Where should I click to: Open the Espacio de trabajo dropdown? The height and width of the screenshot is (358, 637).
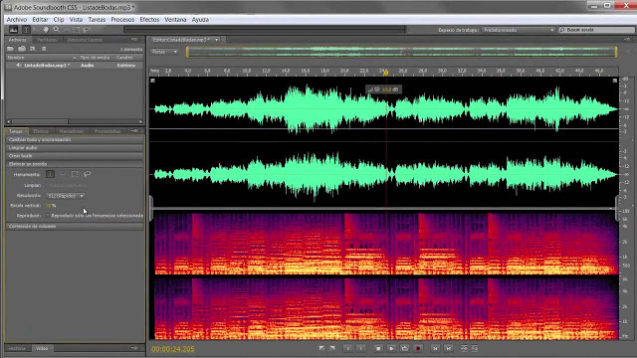click(519, 30)
